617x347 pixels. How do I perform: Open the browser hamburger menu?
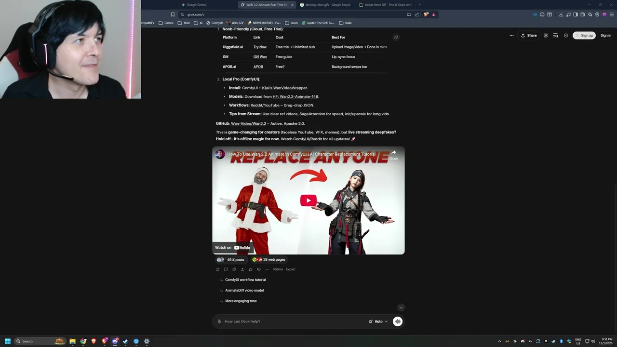[612, 14]
